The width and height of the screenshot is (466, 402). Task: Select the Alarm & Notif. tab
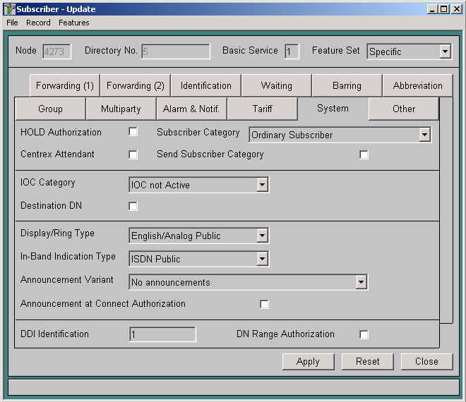(191, 109)
